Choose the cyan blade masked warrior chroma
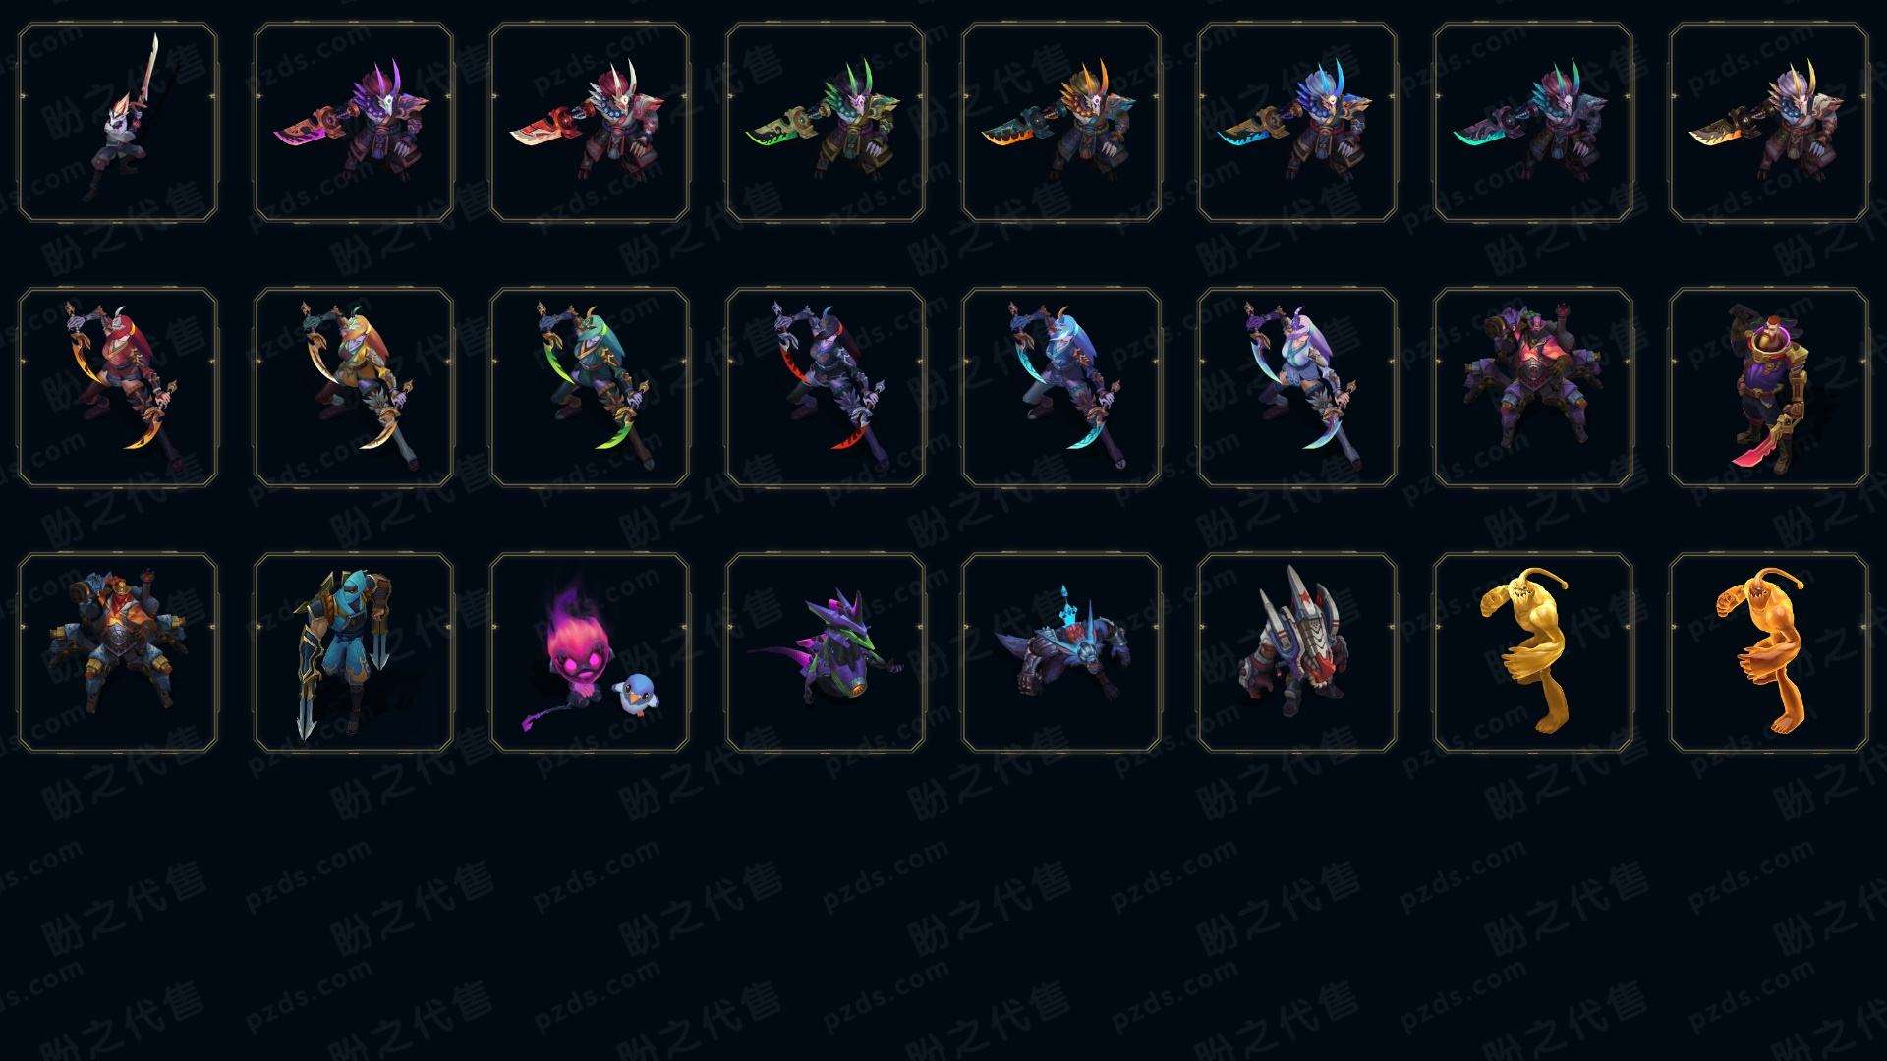The height and width of the screenshot is (1061, 1887). [x=1297, y=123]
